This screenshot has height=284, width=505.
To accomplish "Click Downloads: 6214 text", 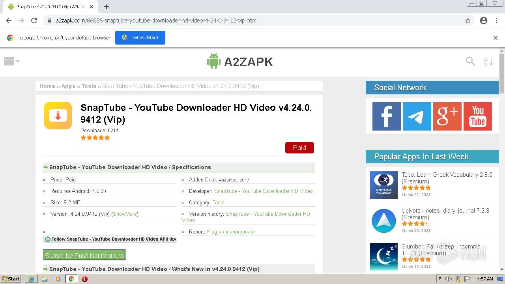I will [x=99, y=131].
